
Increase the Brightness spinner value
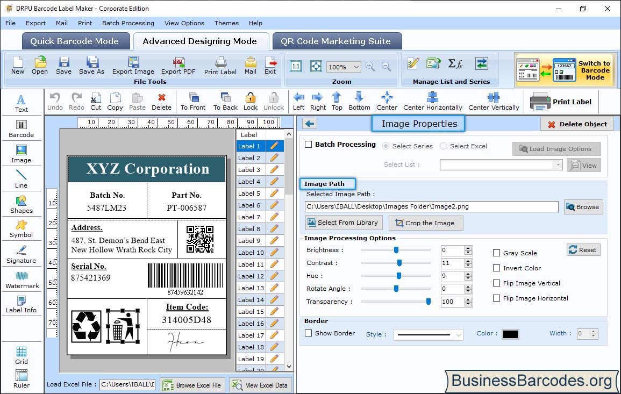(468, 248)
